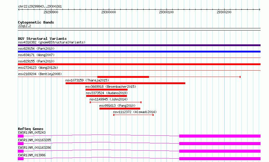Click the esv3669918 (Besenbacher2015) label
The height and width of the screenshot is (162, 269).
[x=111, y=87]
